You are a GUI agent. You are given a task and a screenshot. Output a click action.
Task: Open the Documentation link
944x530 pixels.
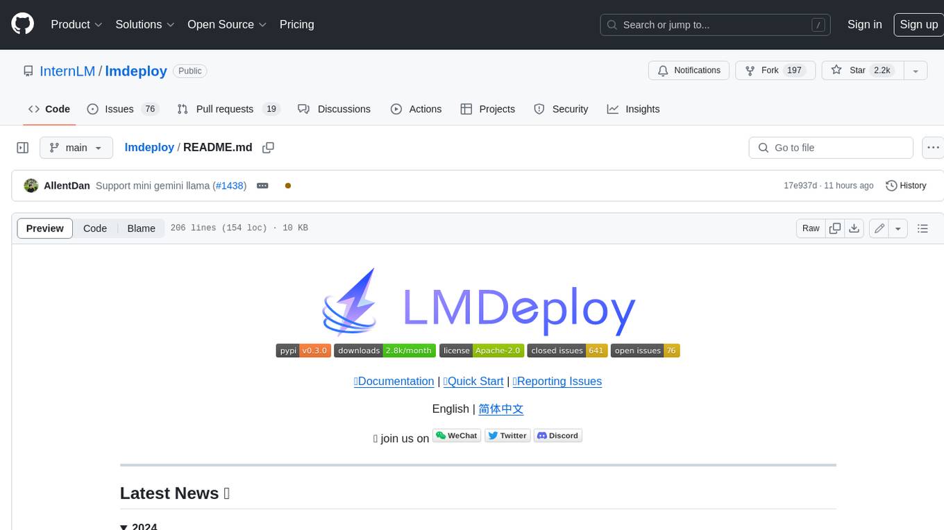click(x=394, y=382)
